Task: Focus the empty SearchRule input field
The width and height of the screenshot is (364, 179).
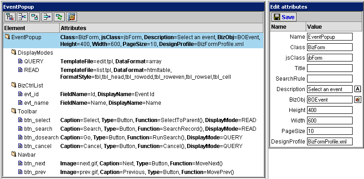Action: (330, 78)
